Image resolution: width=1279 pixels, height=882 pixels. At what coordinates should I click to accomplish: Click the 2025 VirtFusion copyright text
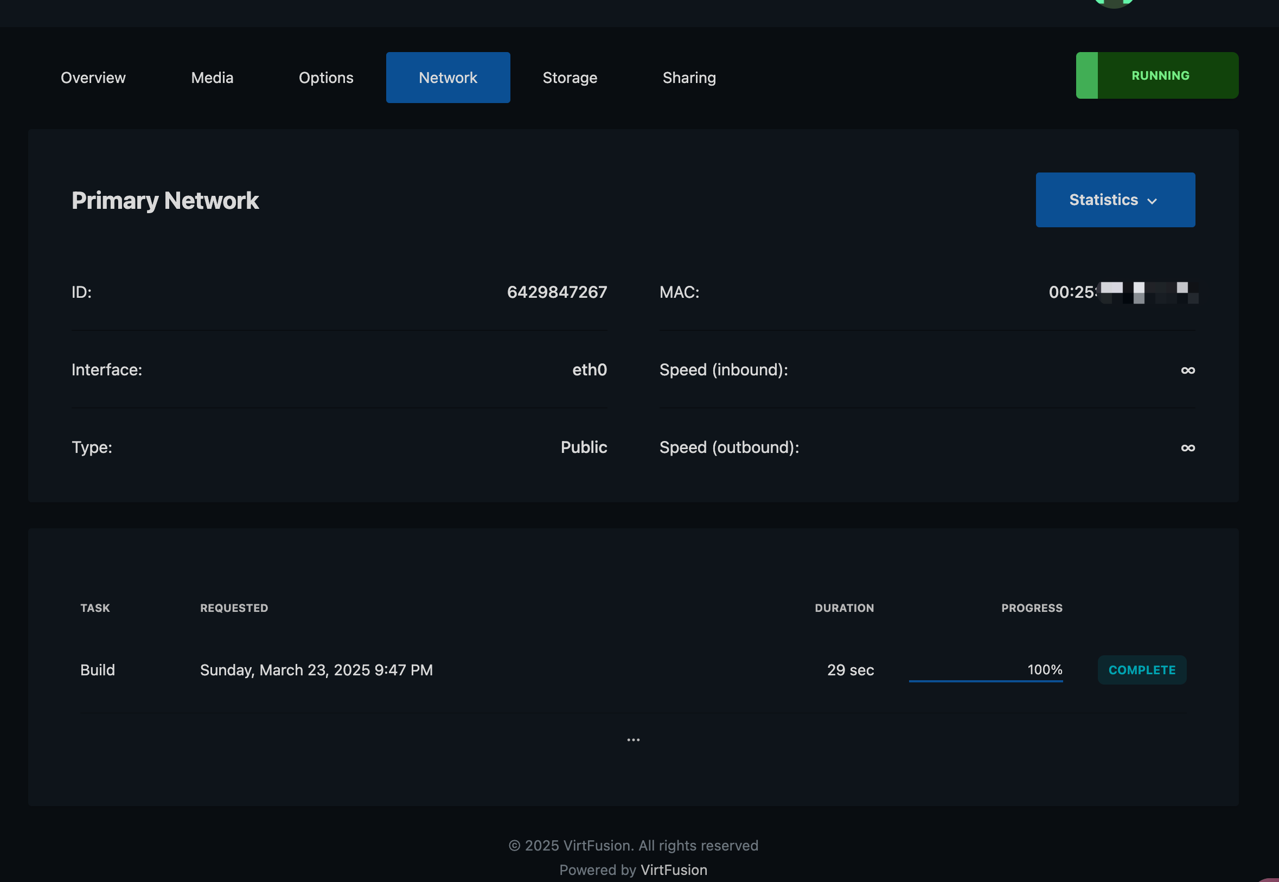(633, 846)
